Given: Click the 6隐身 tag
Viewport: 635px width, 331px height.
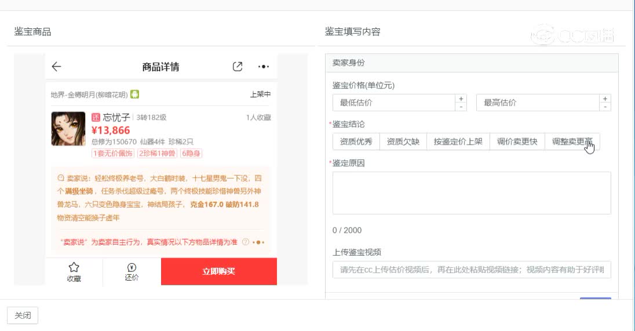Looking at the screenshot, I should coord(191,153).
